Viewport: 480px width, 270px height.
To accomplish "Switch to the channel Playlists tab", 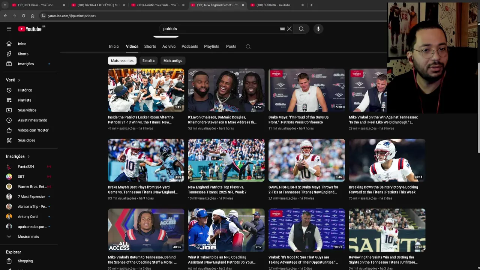I will point(211,46).
